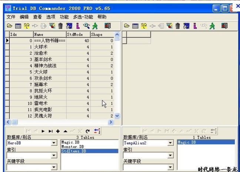Click the StdMode cell showing 40
The image size is (240, 172).
(79, 41)
